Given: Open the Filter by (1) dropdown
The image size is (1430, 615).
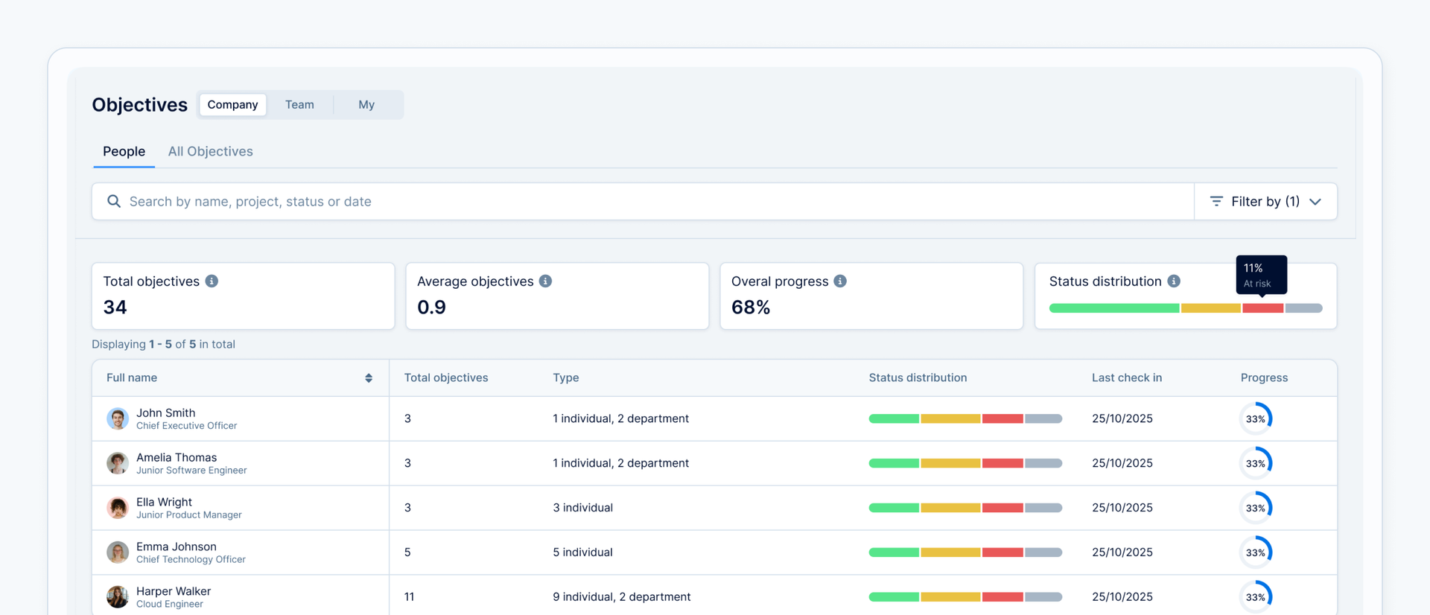Looking at the screenshot, I should [1265, 202].
